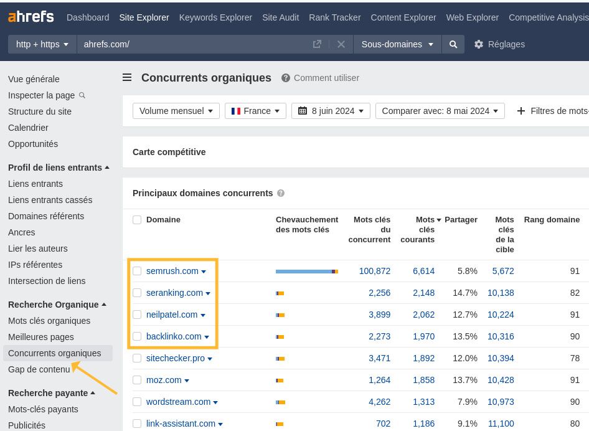The height and width of the screenshot is (431, 589).
Task: Toggle the select-all checkbox in the table header
Action: [x=137, y=219]
